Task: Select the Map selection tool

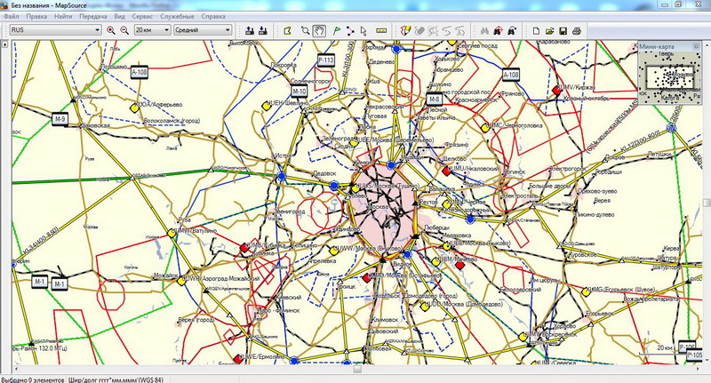Action: click(x=287, y=30)
